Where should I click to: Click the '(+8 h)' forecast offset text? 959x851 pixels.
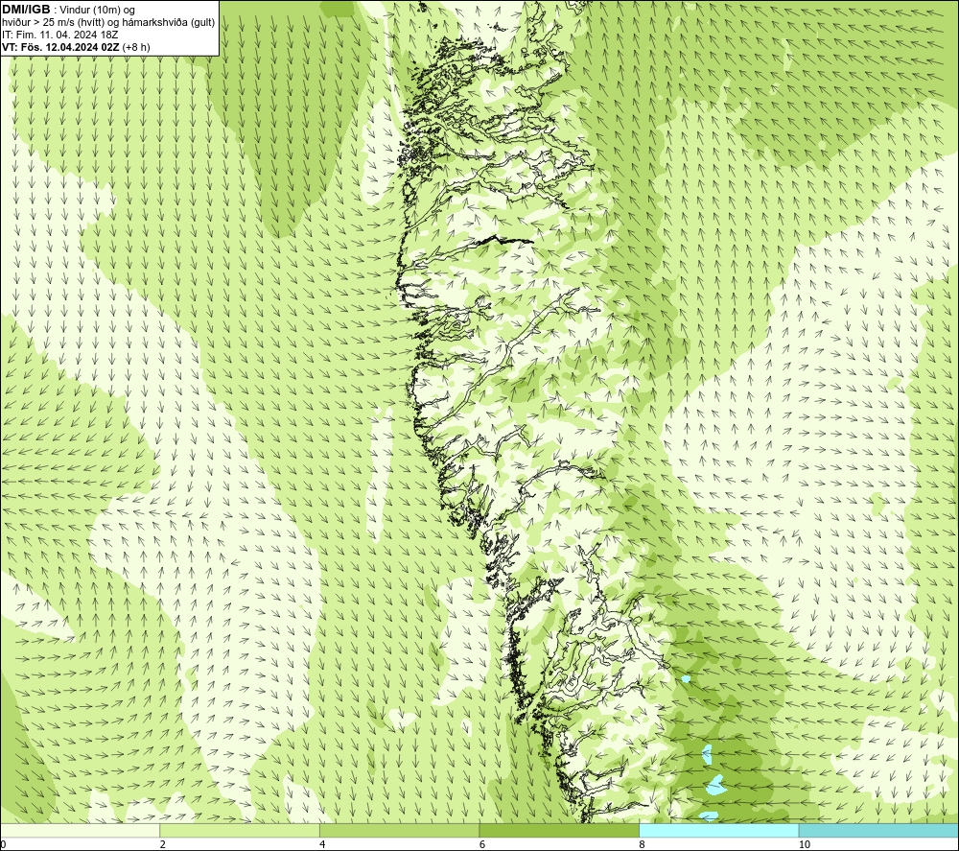[x=136, y=46]
